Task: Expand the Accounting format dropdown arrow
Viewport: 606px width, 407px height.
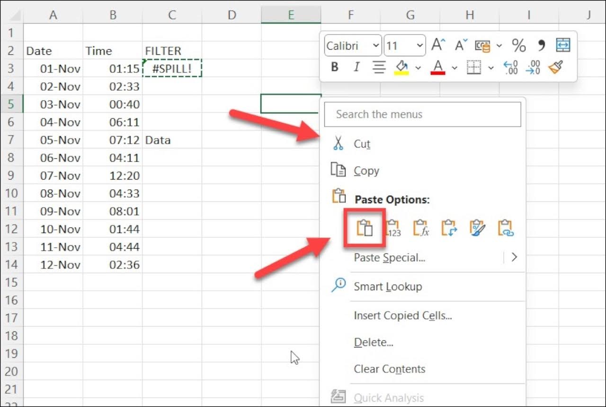Action: tap(499, 46)
